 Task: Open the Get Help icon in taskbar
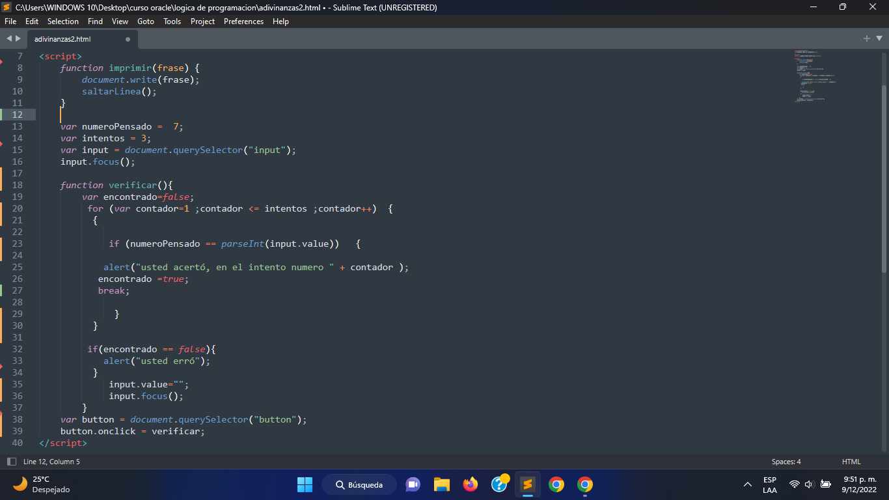click(x=499, y=484)
